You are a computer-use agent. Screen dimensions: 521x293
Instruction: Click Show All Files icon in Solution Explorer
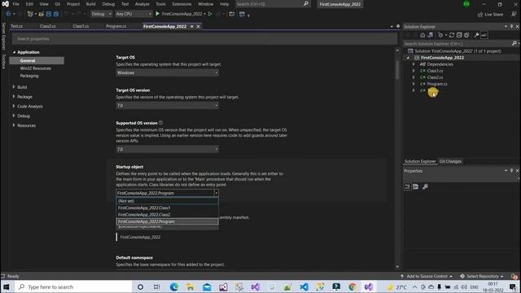pos(466,35)
